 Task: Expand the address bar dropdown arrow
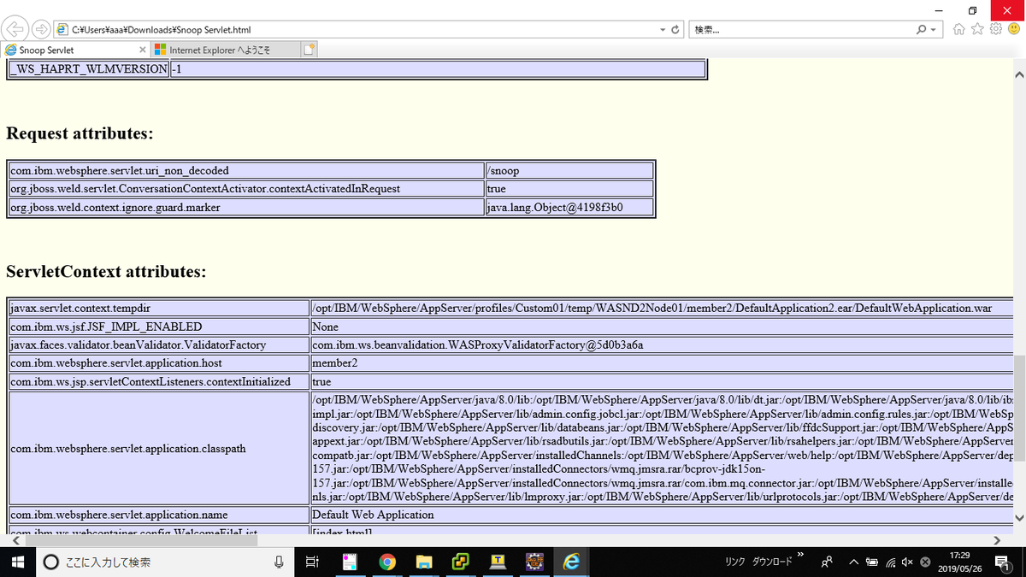(x=663, y=29)
